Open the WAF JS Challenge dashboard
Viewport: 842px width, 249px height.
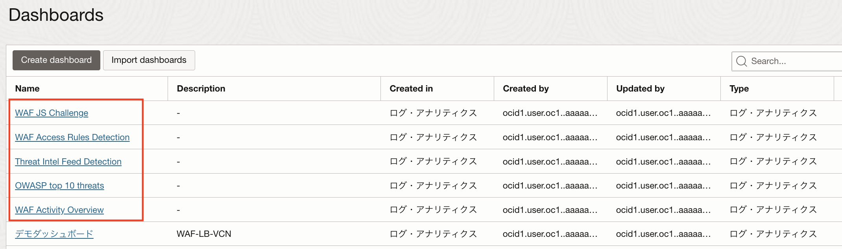(x=52, y=113)
